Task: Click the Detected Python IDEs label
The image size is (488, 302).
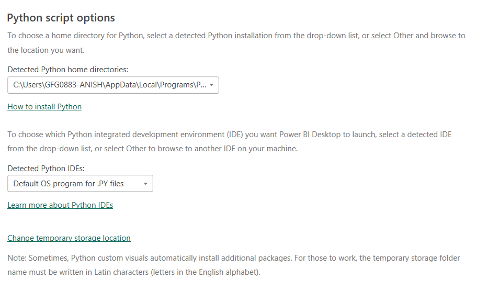Action: coord(46,168)
